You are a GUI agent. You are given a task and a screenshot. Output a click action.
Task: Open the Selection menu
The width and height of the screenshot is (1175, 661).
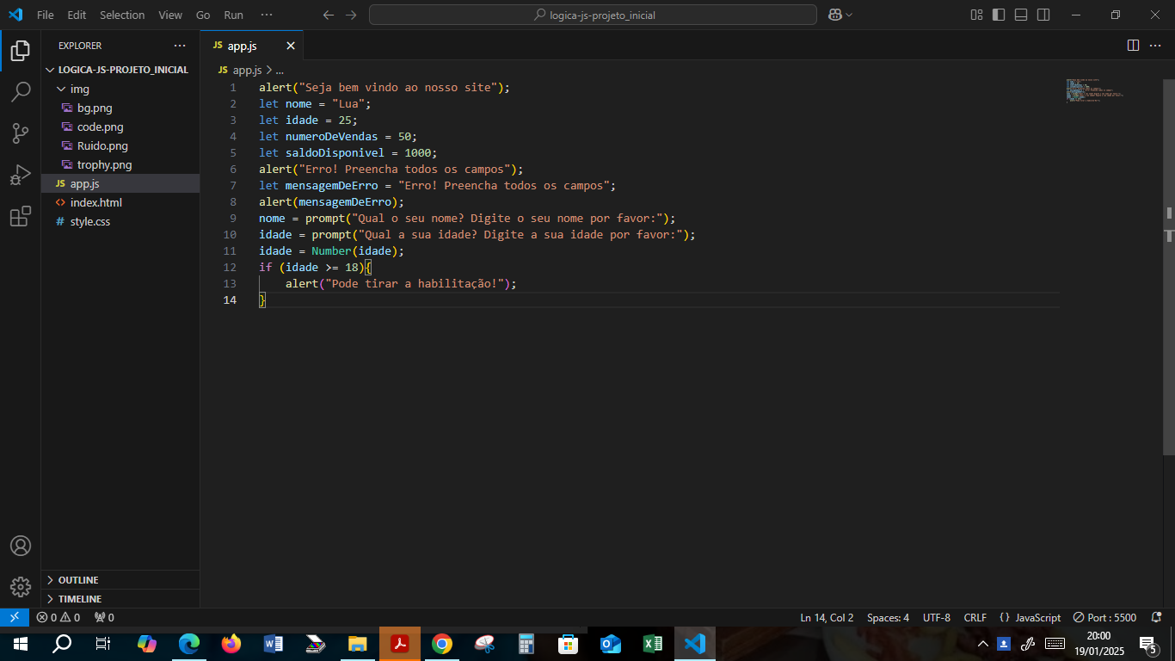pos(122,15)
